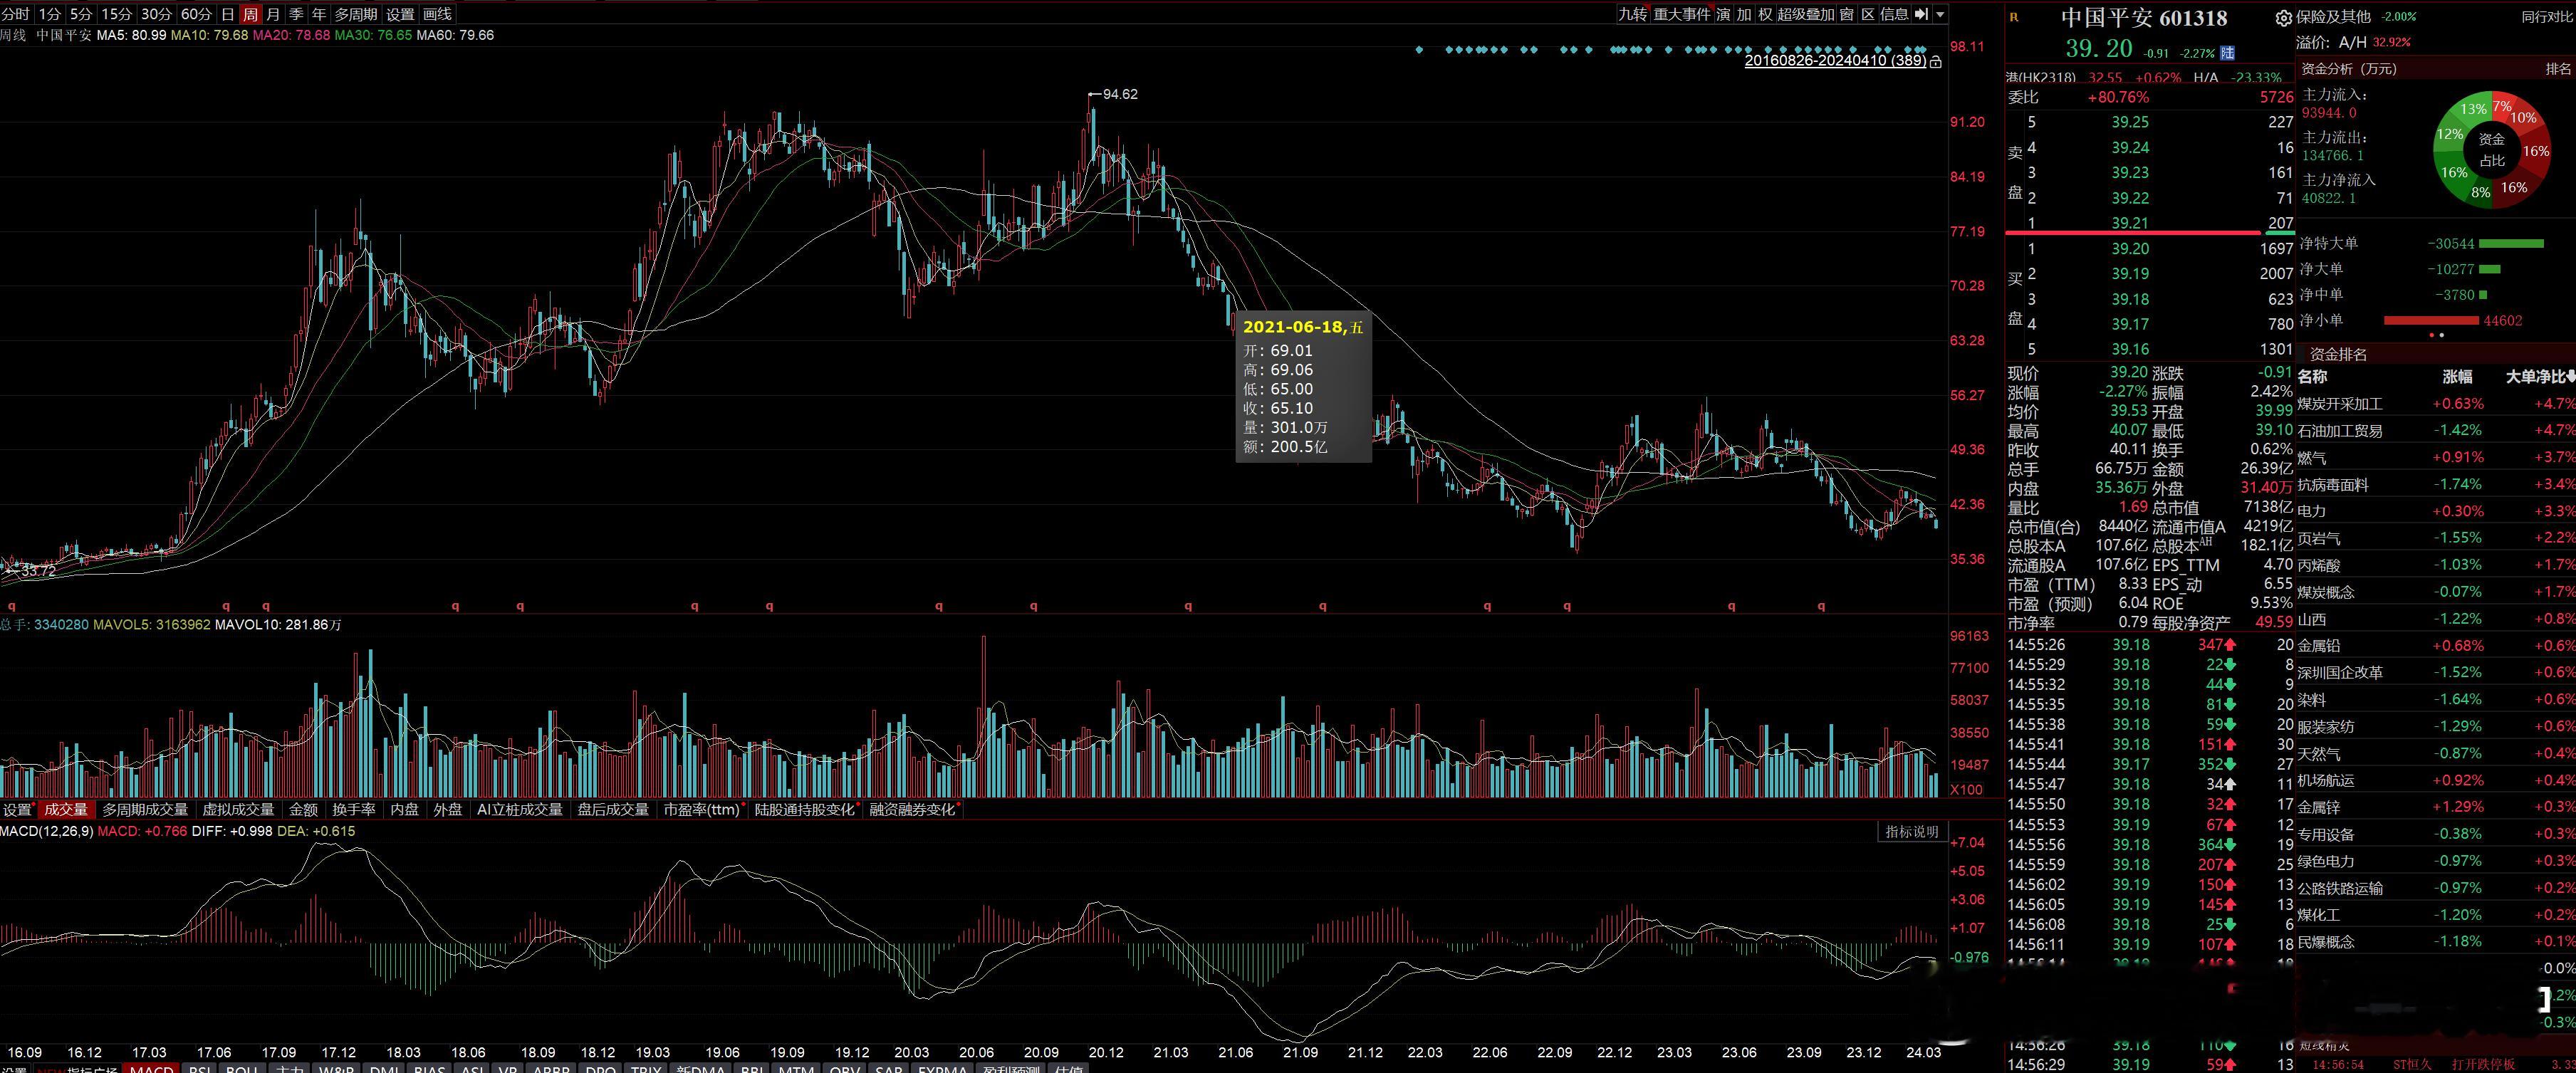This screenshot has width=2576, height=1073.
Task: Click the 资金占比 center of the donut chart
Action: click(2492, 150)
